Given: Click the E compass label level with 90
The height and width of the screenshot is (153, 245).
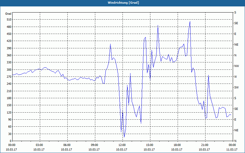Looking at the screenshot, I should click(235, 120).
